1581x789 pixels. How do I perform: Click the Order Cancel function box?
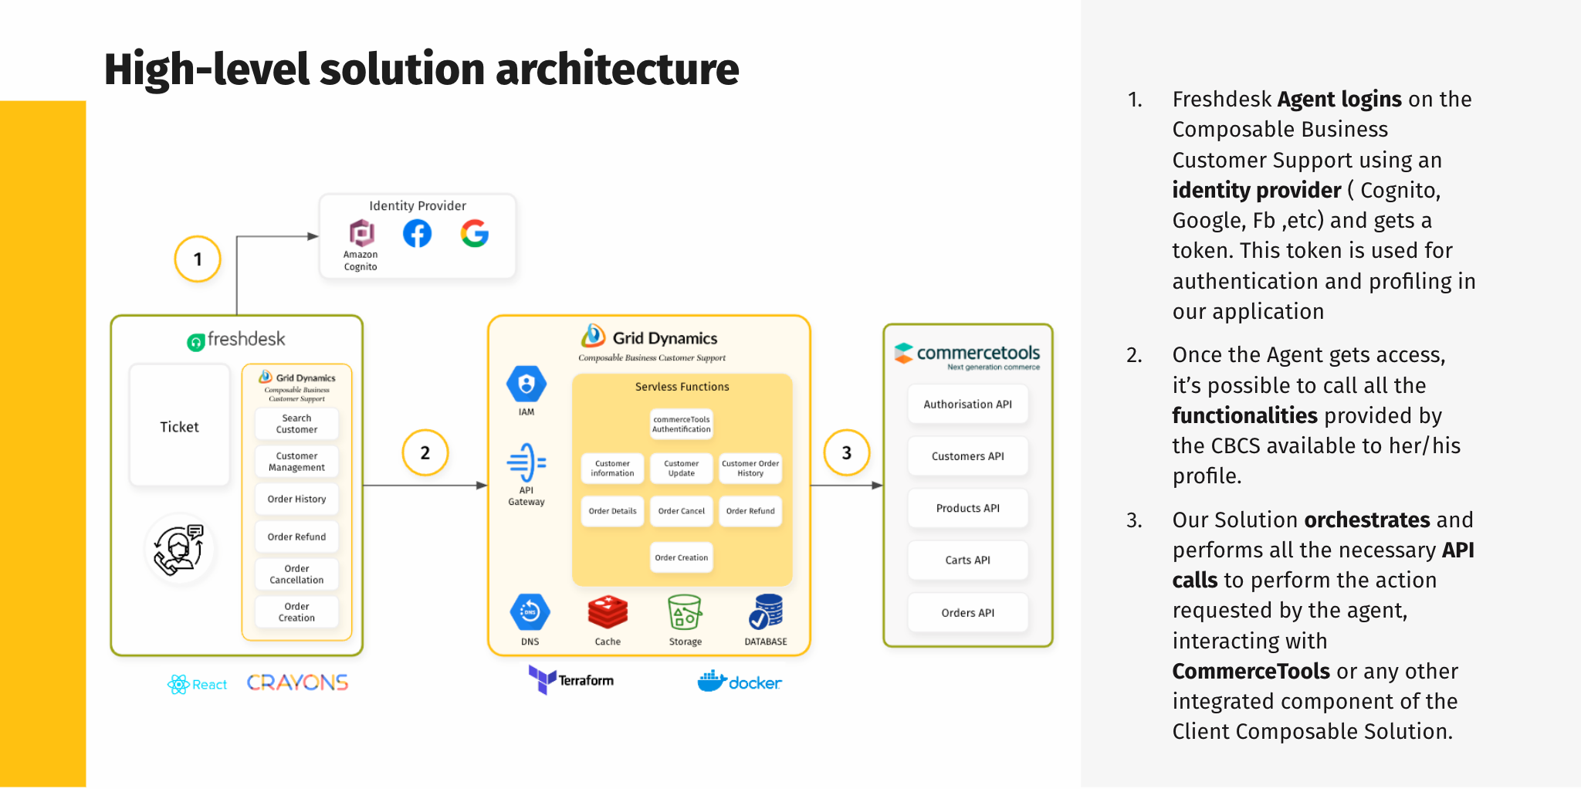[682, 511]
